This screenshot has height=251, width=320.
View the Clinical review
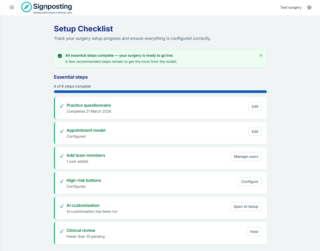254,232
